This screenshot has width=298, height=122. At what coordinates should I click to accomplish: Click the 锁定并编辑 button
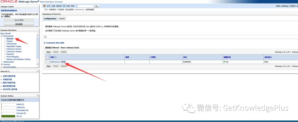(x=19, y=20)
